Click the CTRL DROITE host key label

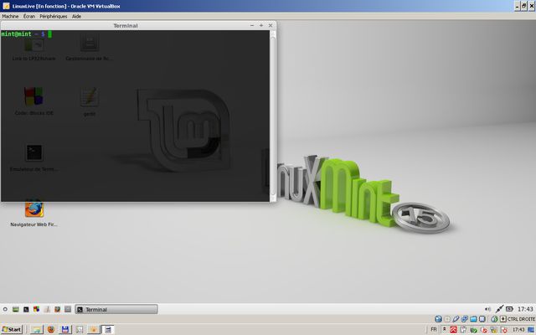(x=521, y=319)
